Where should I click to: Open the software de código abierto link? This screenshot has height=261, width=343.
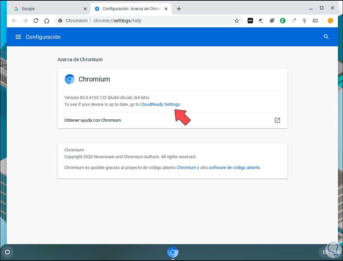click(x=234, y=167)
